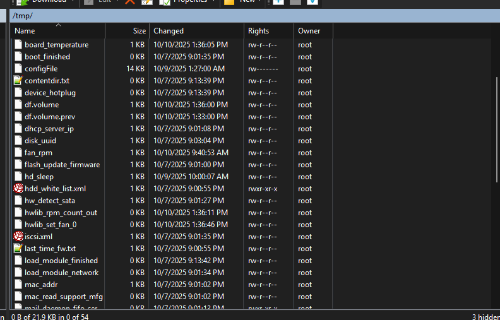This screenshot has height=320, width=500.
Task: Select the configFile file name
Action: (x=41, y=69)
